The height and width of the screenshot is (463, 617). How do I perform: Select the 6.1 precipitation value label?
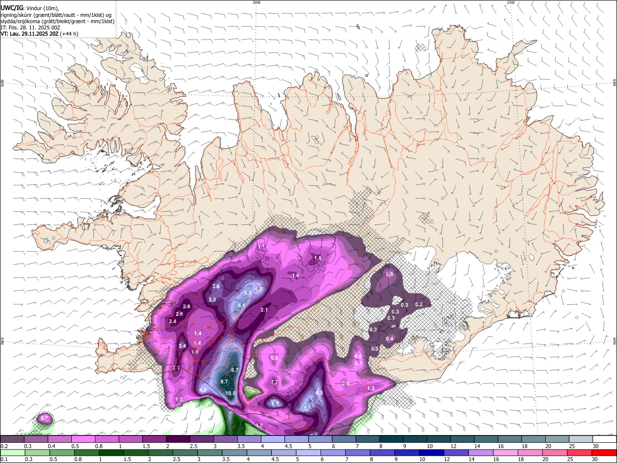241,305
